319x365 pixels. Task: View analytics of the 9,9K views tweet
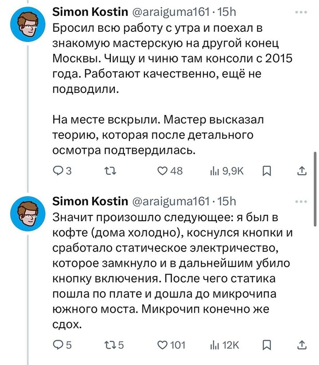214,171
